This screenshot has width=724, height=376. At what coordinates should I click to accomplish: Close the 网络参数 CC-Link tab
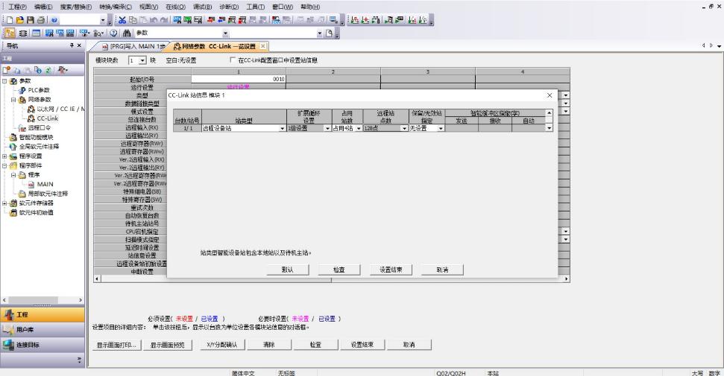pos(262,46)
